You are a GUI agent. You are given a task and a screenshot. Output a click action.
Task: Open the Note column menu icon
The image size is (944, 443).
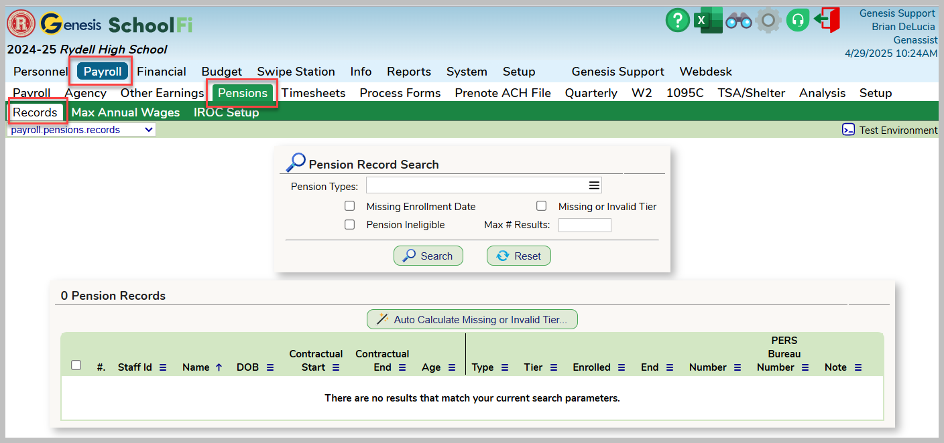(x=858, y=367)
